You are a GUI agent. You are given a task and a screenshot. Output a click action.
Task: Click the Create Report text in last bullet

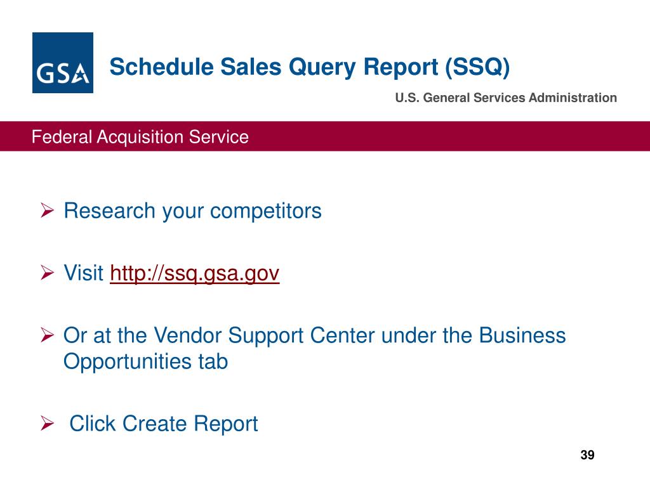(190, 424)
